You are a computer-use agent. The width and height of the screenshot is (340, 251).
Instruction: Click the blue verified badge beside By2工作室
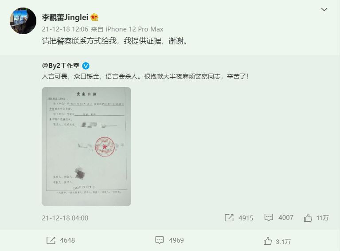(x=86, y=66)
